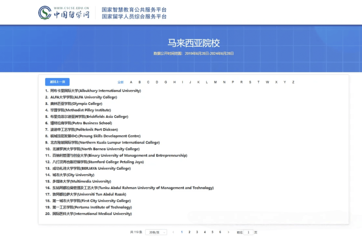The image size is (362, 237).
Task: Filter institutions by letter Y
Action: pos(285,82)
